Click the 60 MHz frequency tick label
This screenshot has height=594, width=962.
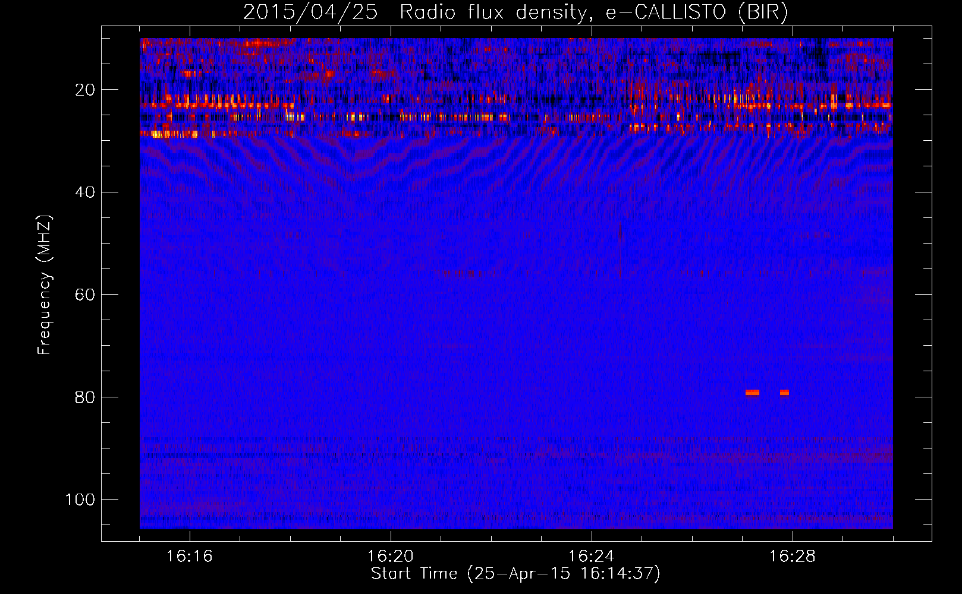click(85, 295)
